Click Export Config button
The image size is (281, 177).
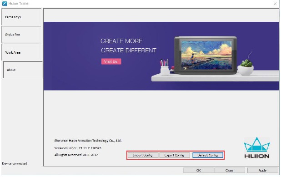pyautogui.click(x=174, y=155)
